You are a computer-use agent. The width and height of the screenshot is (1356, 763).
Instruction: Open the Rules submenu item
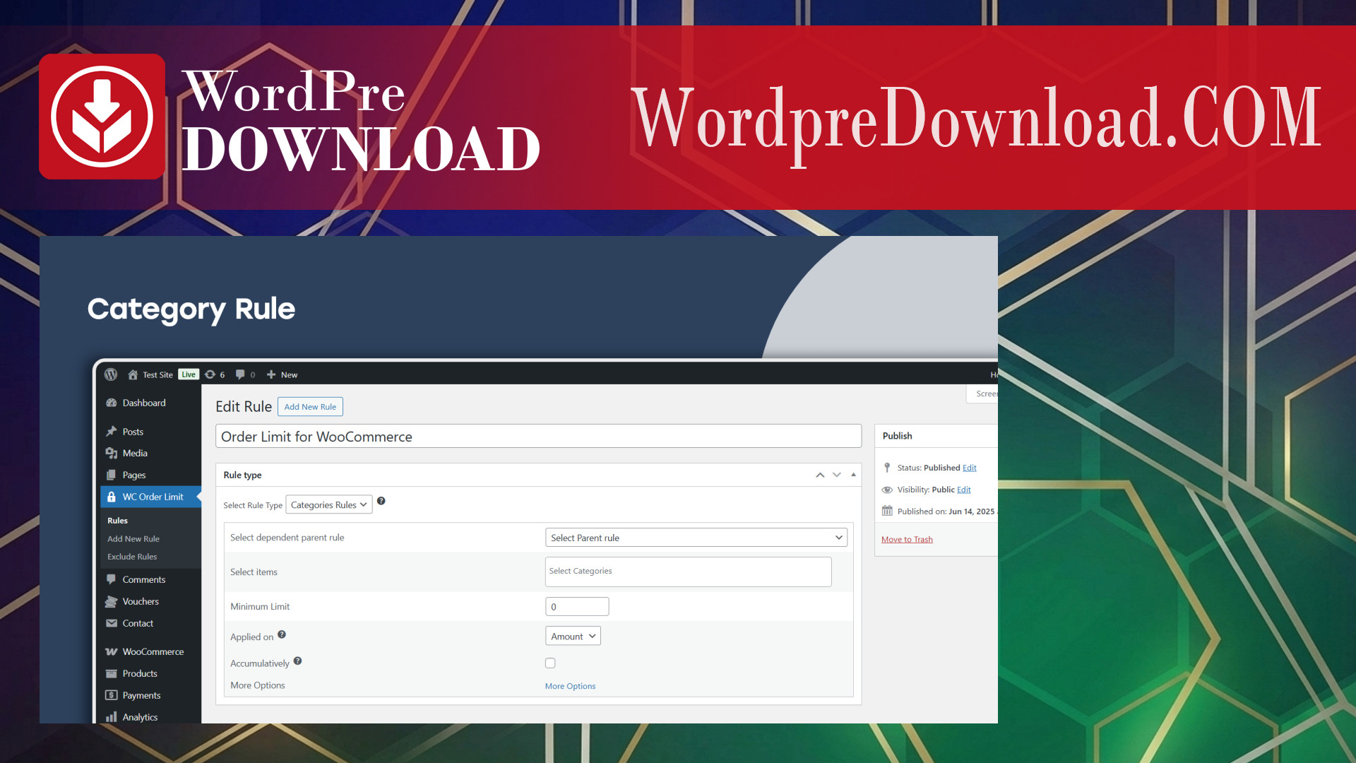click(x=118, y=521)
